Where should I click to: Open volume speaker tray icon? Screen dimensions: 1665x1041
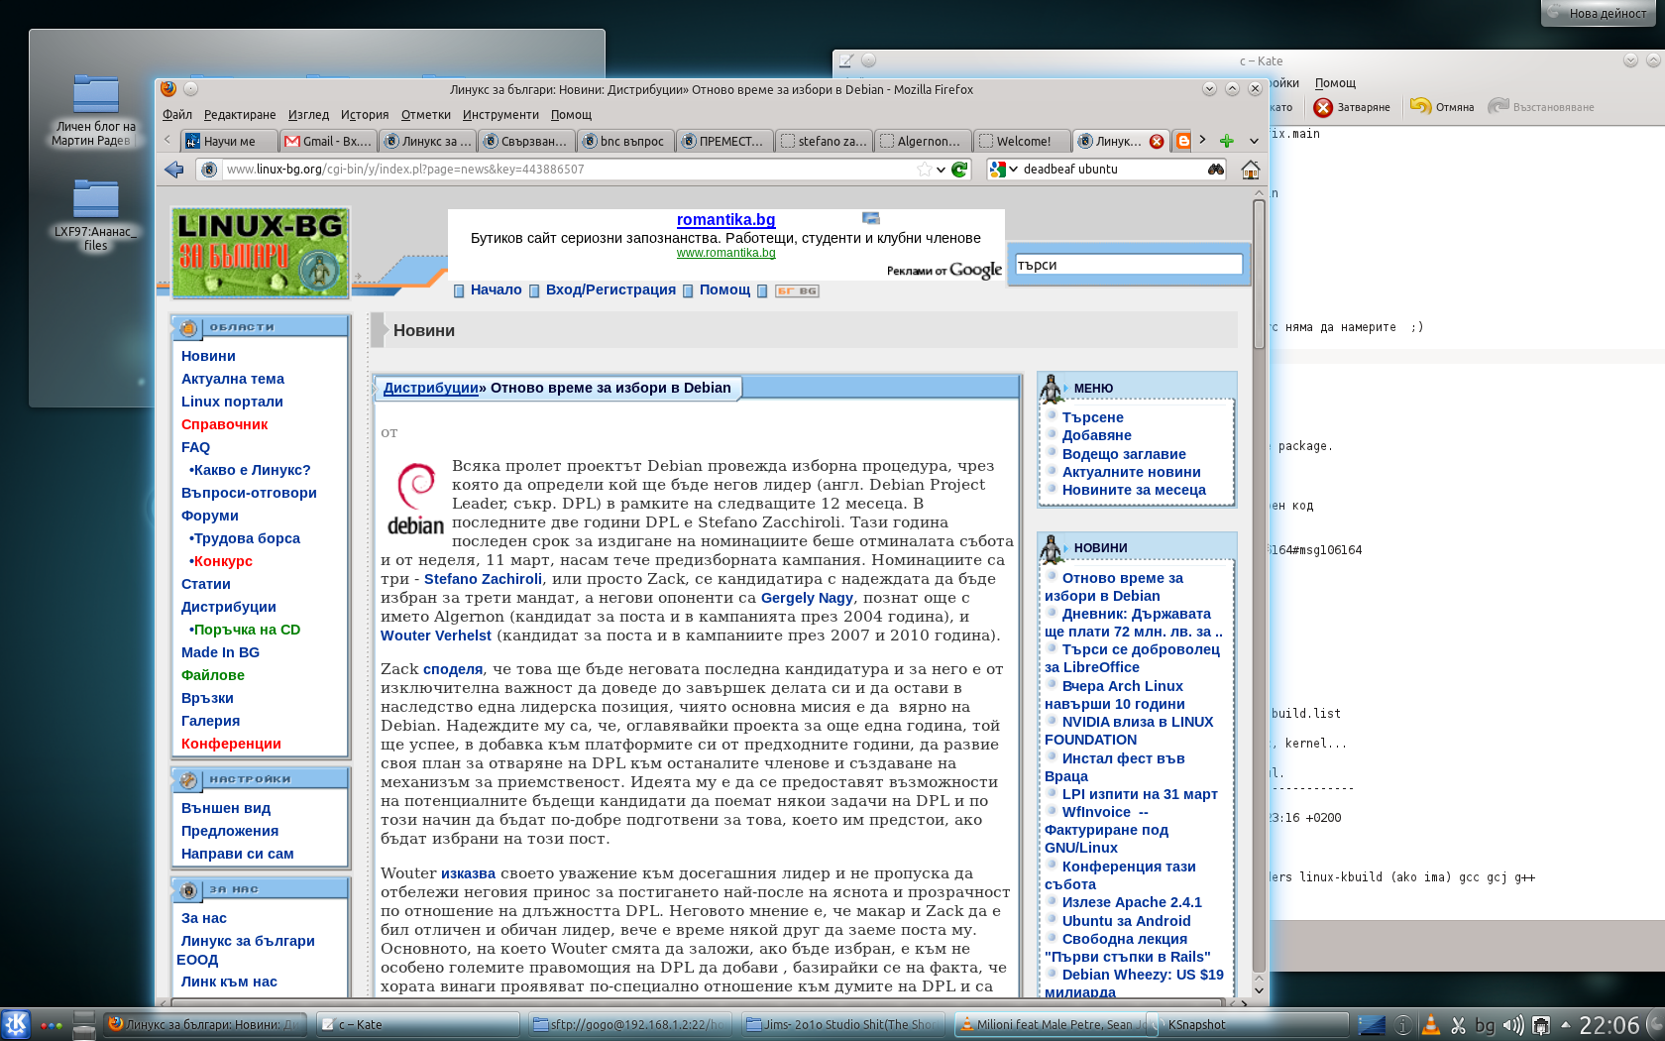(x=1512, y=1025)
